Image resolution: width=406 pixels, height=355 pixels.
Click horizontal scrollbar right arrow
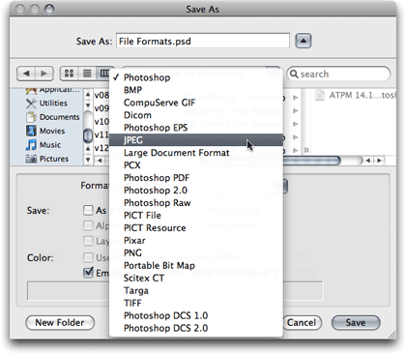pos(379,161)
